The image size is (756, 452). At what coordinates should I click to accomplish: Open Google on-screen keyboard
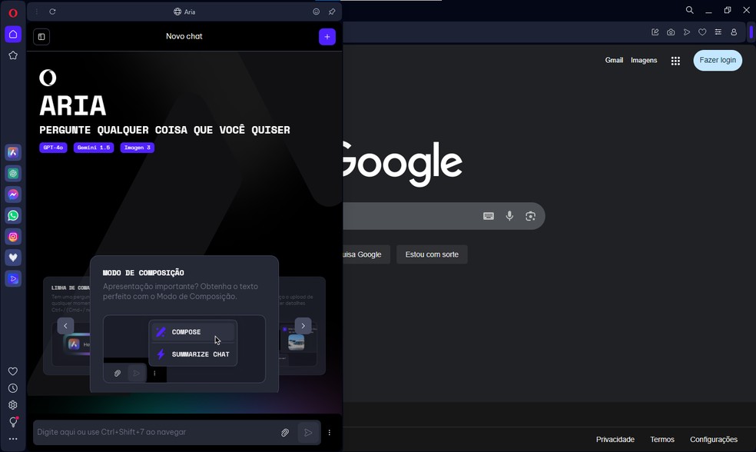488,216
